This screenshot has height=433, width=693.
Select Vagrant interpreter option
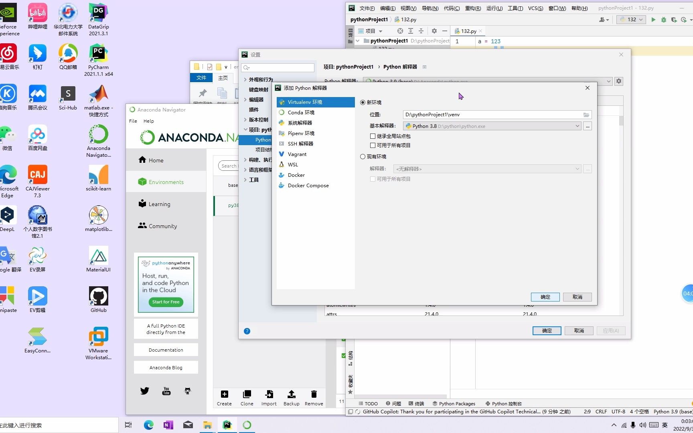click(316, 154)
